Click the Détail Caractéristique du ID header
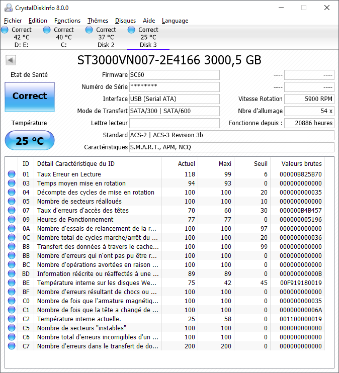The width and height of the screenshot is (339, 373). [x=98, y=164]
